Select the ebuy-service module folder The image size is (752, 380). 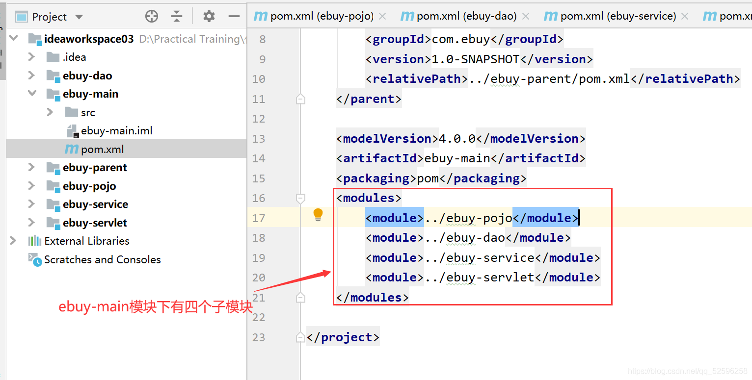coord(95,204)
